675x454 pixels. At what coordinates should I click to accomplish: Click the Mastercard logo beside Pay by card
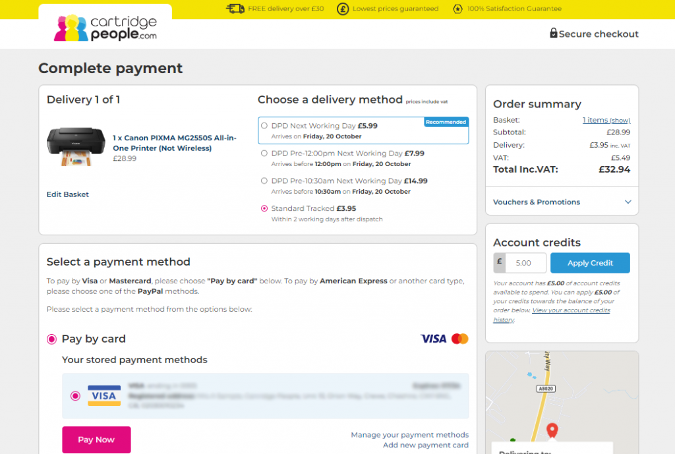click(x=459, y=339)
